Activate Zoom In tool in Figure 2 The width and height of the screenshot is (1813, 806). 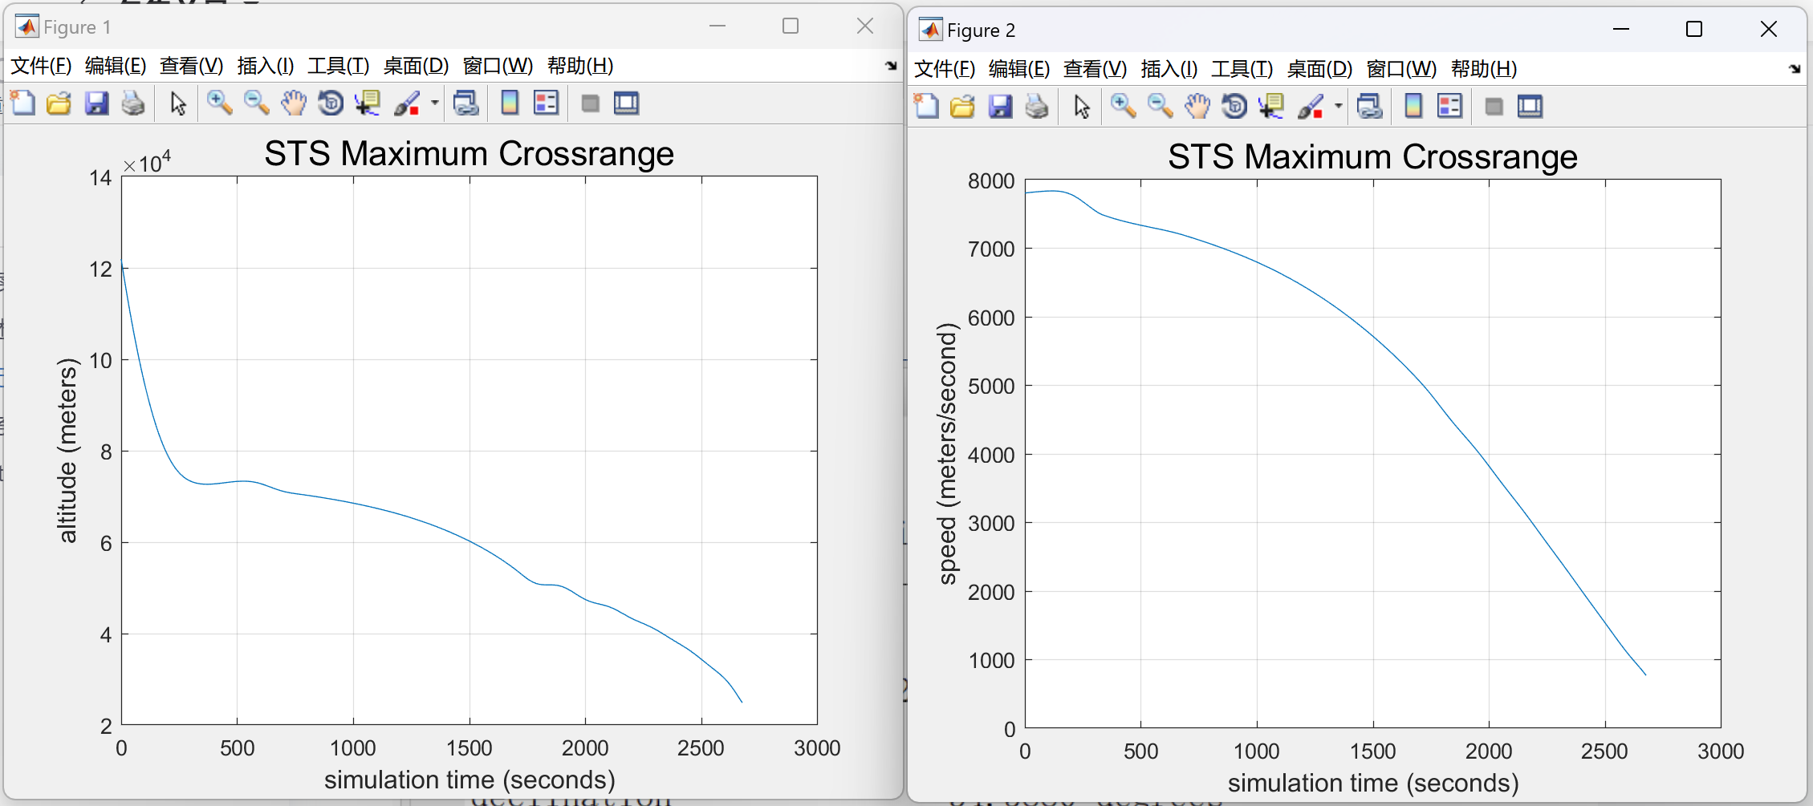(1123, 107)
